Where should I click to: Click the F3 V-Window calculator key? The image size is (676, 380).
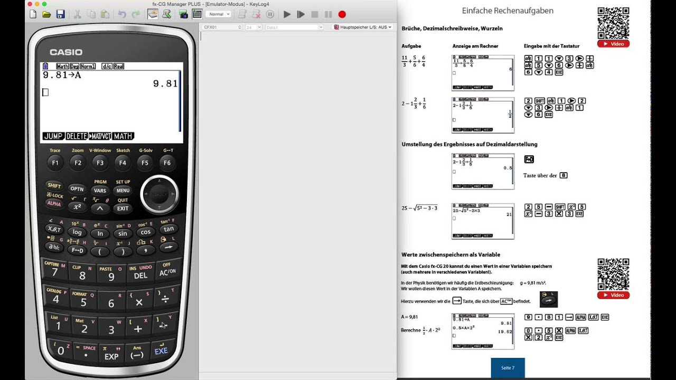(x=100, y=163)
